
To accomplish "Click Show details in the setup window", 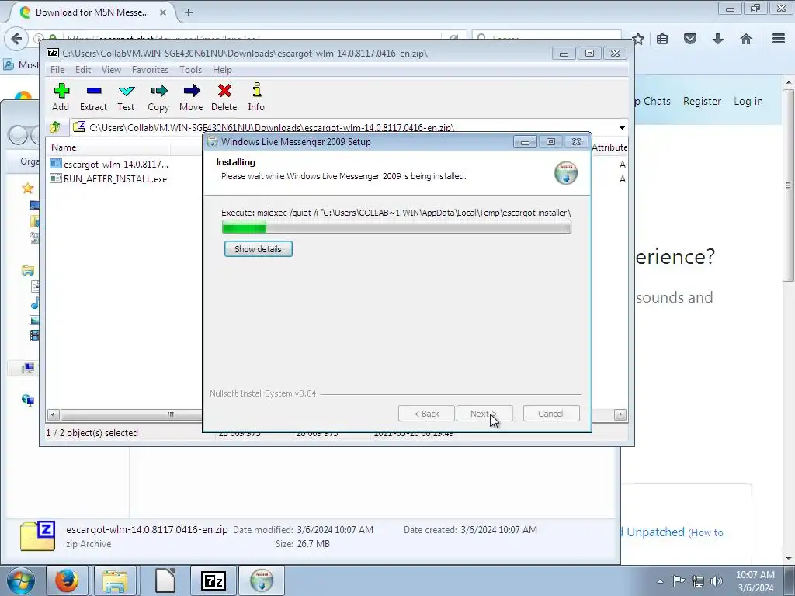I will pos(258,249).
